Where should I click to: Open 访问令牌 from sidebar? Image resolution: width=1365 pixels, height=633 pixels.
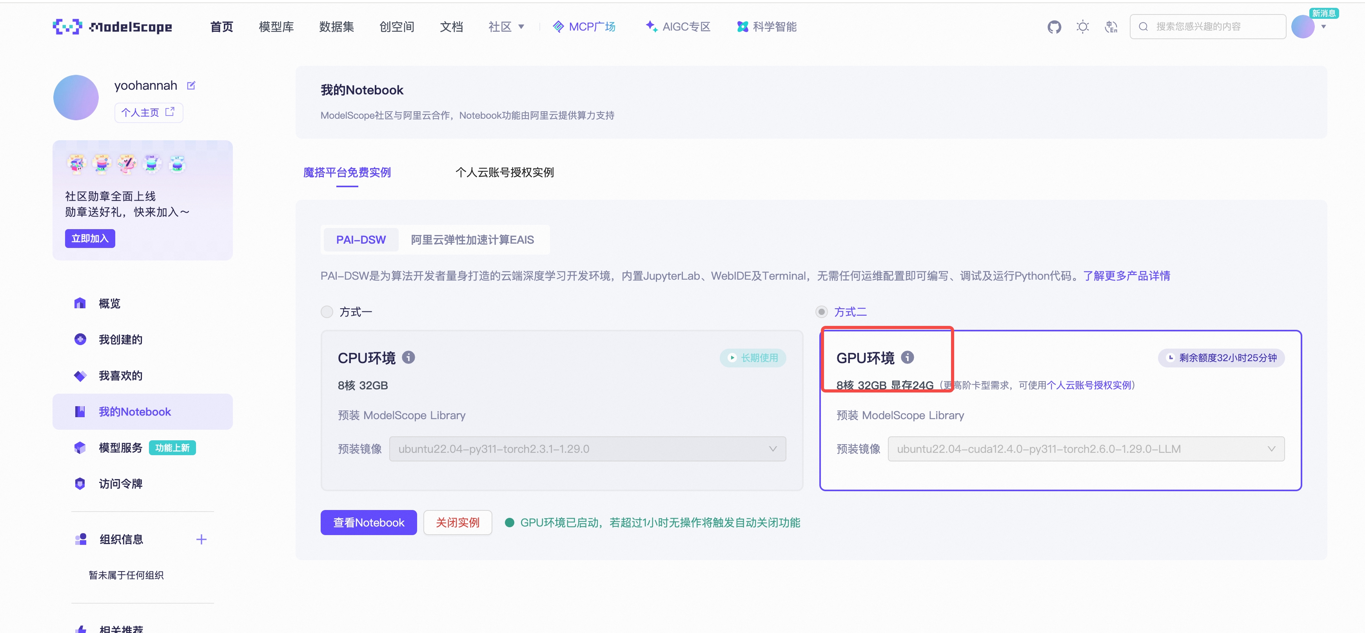coord(120,484)
